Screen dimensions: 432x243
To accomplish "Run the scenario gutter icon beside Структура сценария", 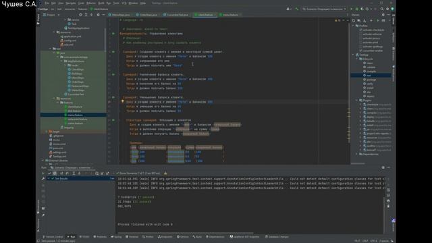I will (x=113, y=120).
